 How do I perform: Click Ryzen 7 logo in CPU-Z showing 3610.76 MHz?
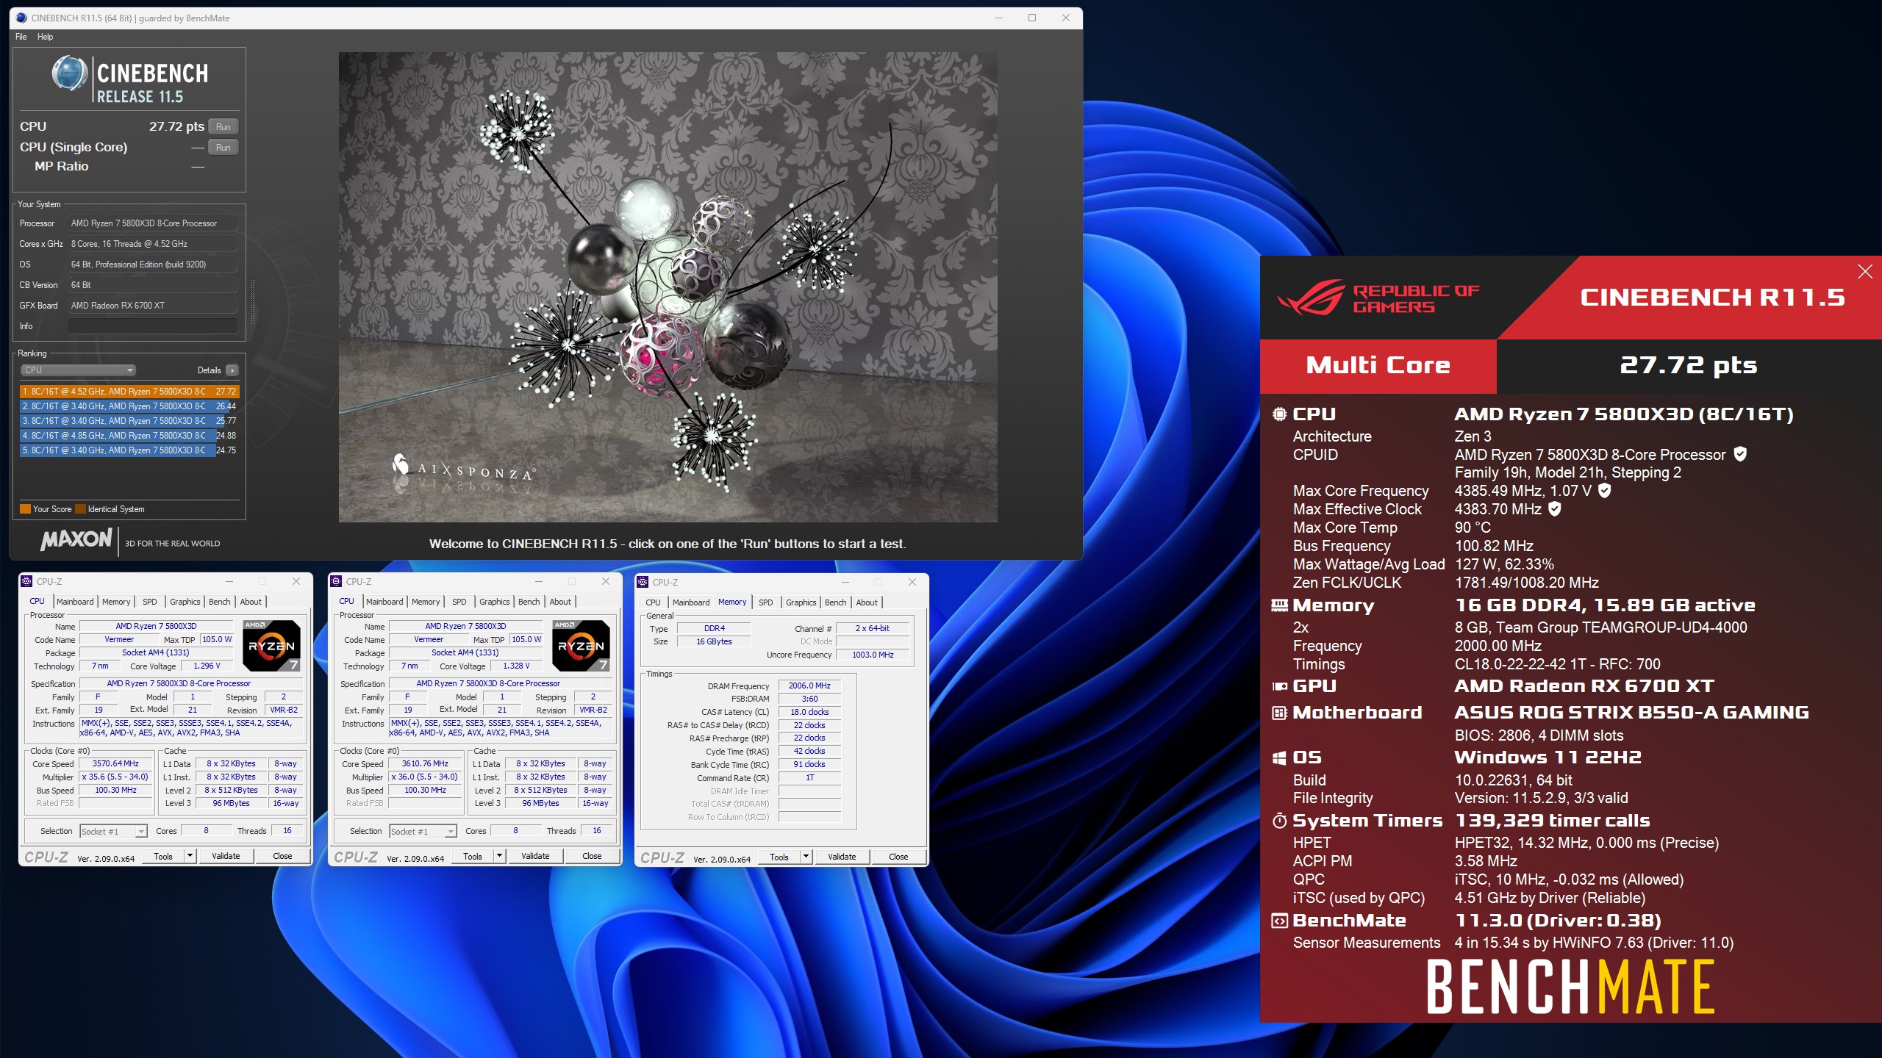click(581, 646)
